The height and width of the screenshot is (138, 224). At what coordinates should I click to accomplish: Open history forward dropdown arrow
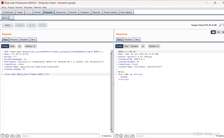[44, 25]
